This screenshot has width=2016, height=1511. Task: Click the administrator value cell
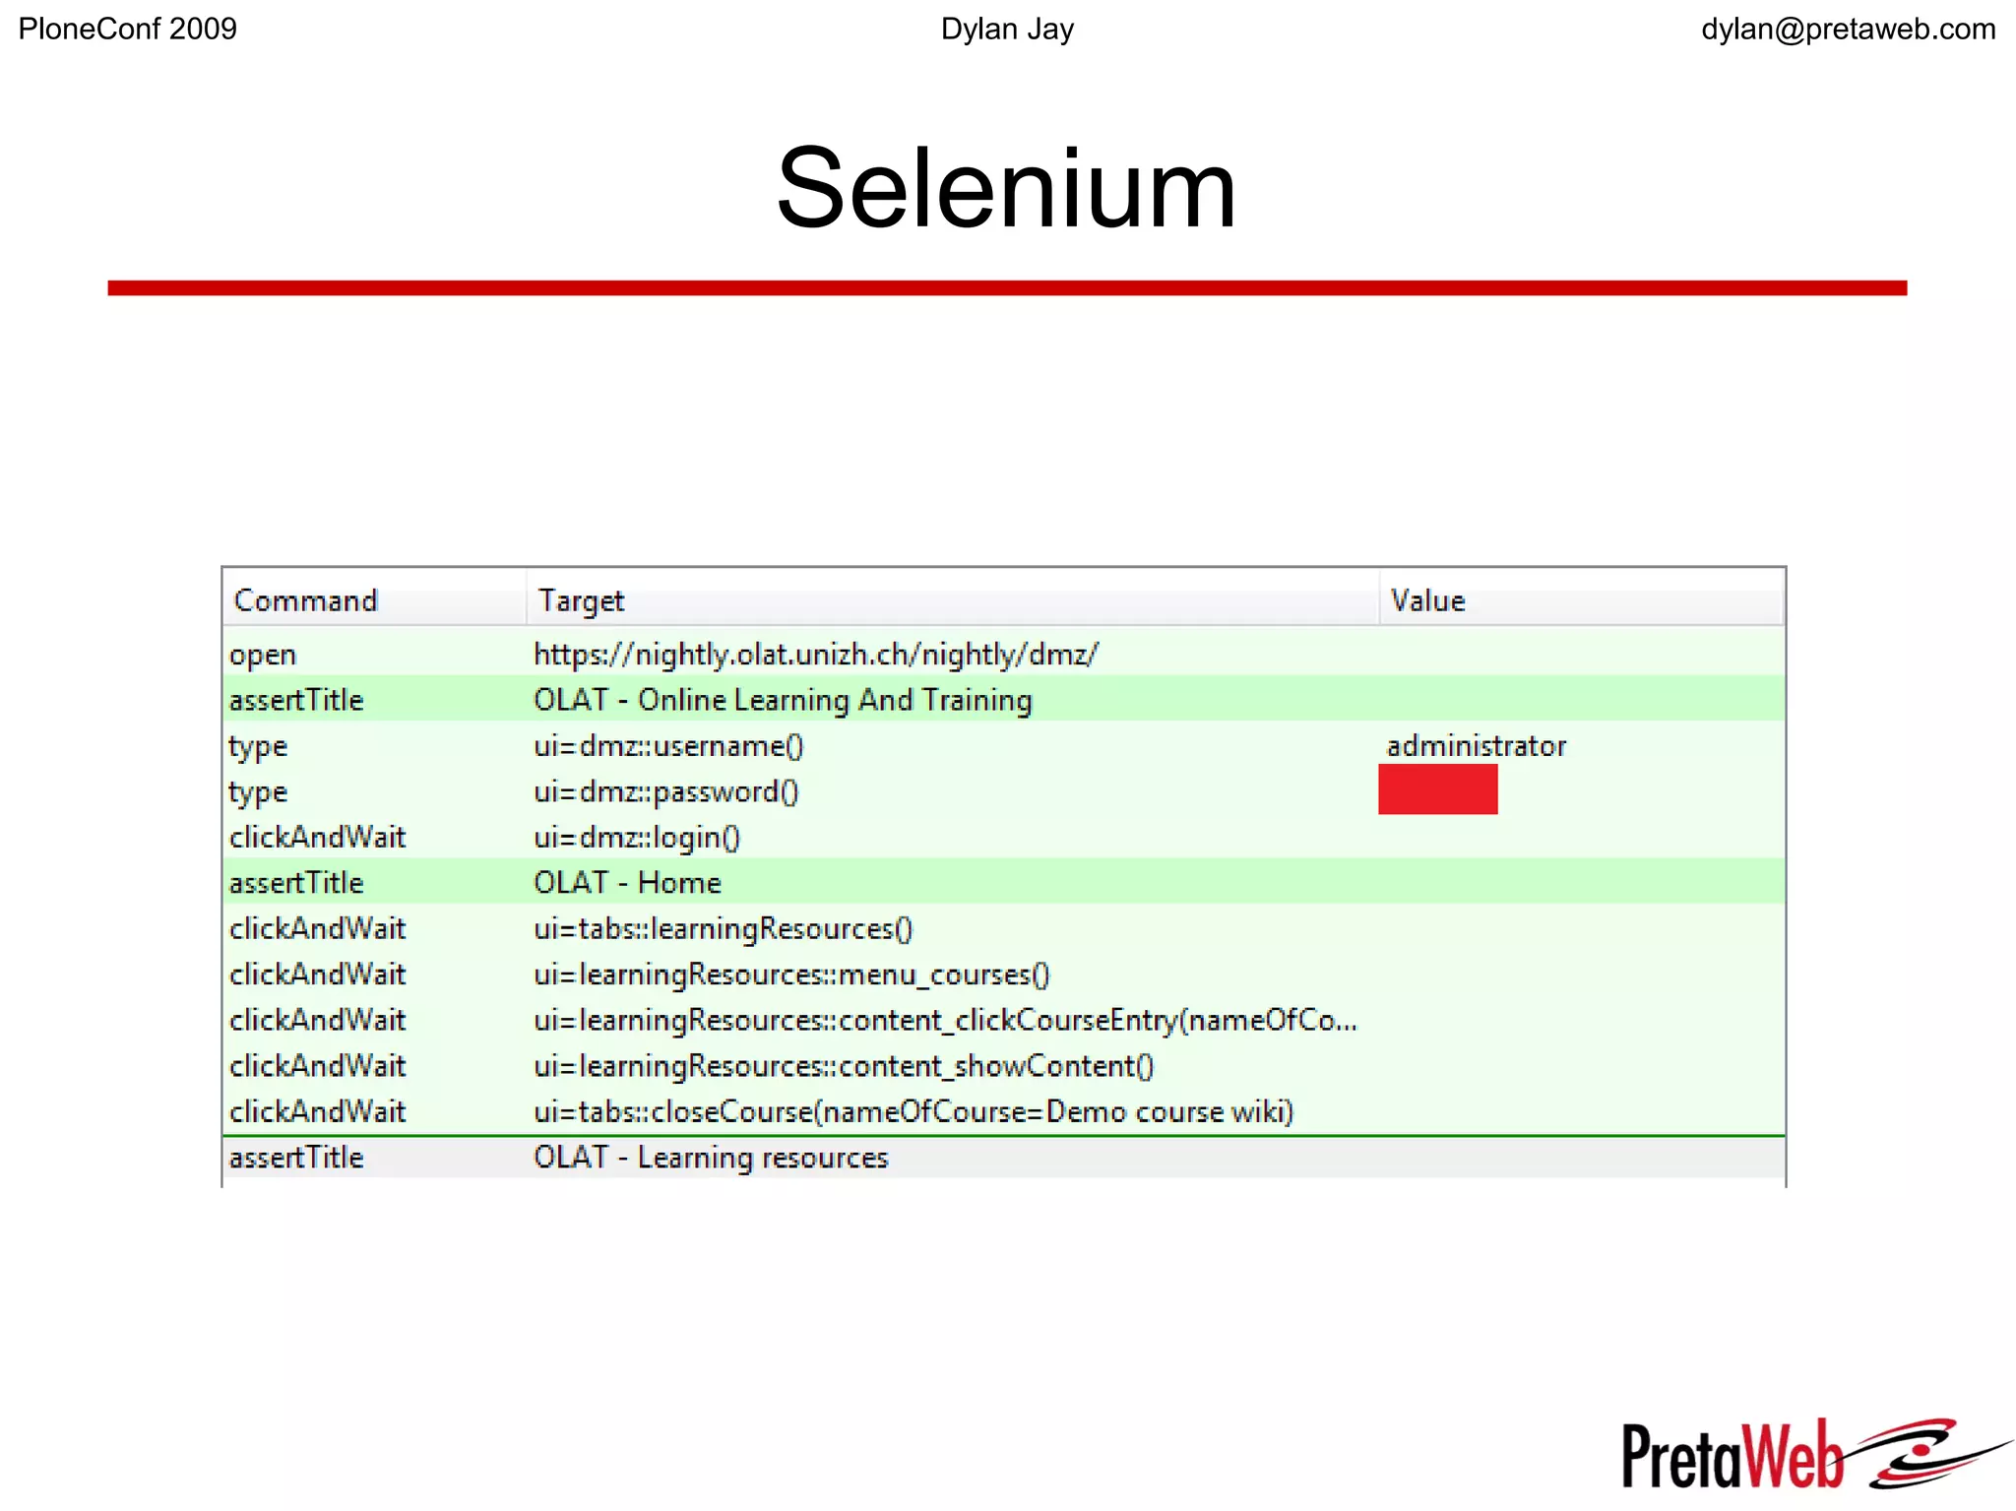pyautogui.click(x=1476, y=746)
